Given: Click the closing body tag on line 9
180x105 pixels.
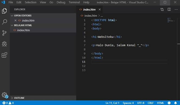Looking at the screenshot, I should [97, 54].
